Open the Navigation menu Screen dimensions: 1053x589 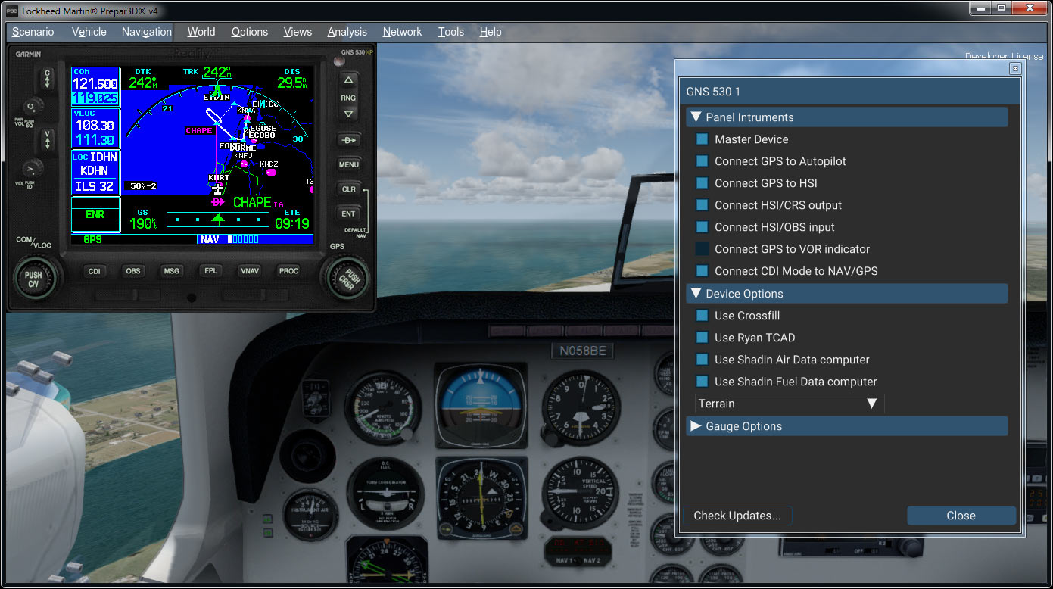pyautogui.click(x=147, y=32)
